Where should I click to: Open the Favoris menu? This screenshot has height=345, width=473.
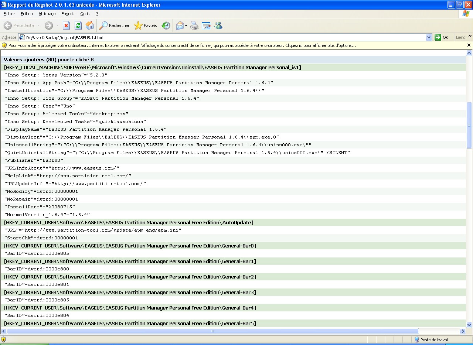68,14
